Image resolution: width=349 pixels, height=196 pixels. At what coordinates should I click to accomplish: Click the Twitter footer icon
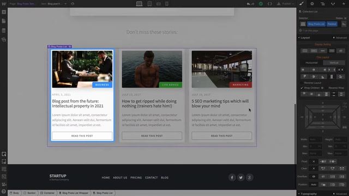241,177
